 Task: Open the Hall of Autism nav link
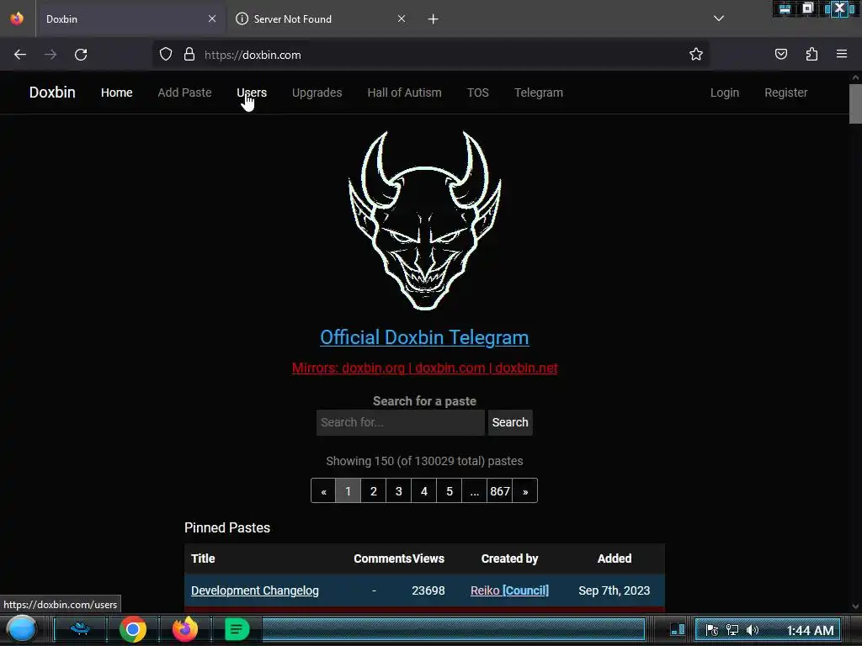point(404,93)
